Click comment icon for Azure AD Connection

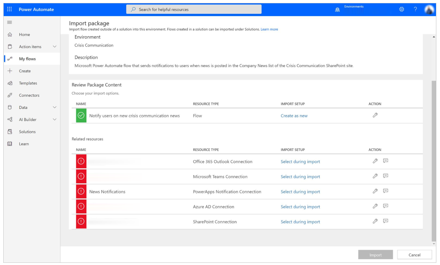tap(385, 206)
